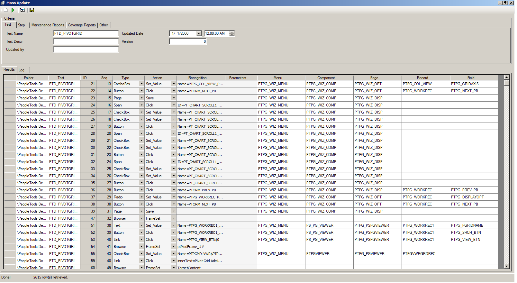The image size is (517, 283).
Task: Select the PTPG_VIEW_BTN field cell
Action: (x=474, y=240)
